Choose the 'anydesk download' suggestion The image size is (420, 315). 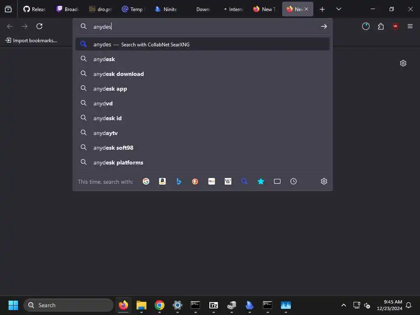tap(203, 74)
